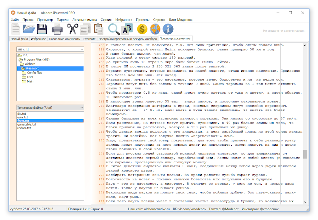Click the vertical scrollbar thumb
Image resolution: width=318 pixels, height=220 pixels.
305,154
